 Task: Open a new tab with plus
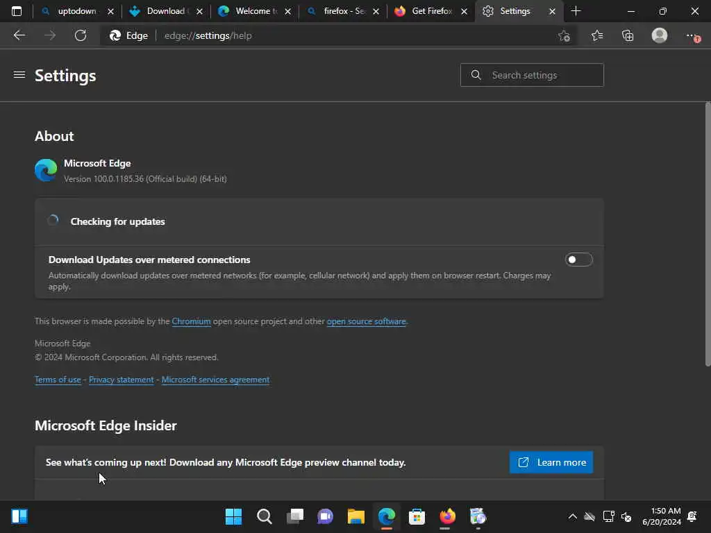click(x=576, y=11)
